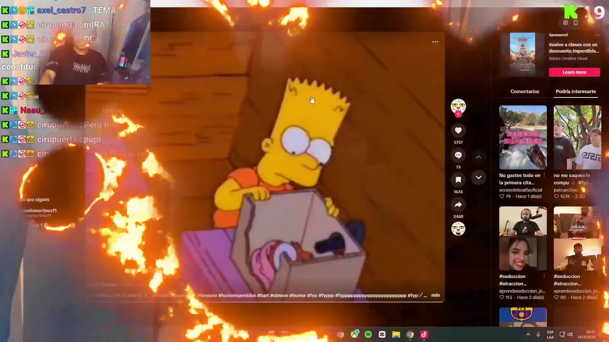The width and height of the screenshot is (609, 342).
Task: Open options for first #seduccion card
Action: point(544,276)
